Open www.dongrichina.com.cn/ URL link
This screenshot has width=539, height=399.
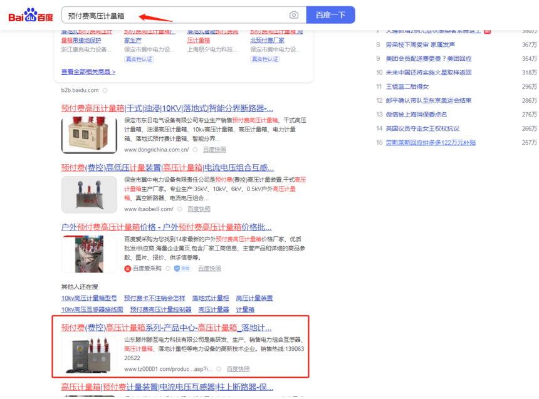click(x=157, y=150)
